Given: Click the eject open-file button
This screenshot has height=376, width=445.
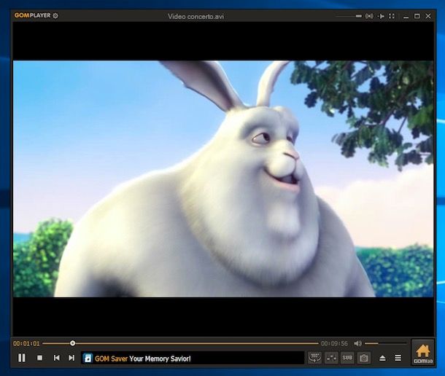Looking at the screenshot, I should coord(382,358).
